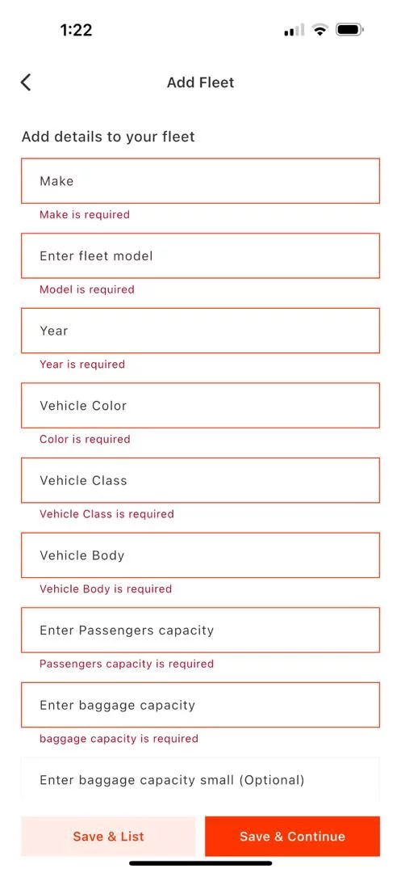Focus the Enter Passengers capacity field
This screenshot has width=401, height=873.
pyautogui.click(x=200, y=630)
